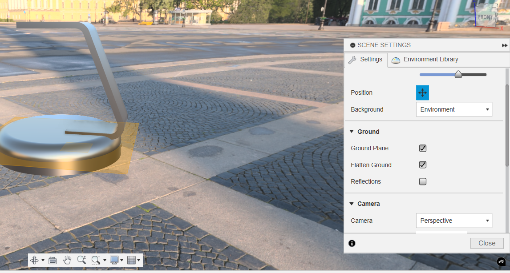Expand the Display Settings dropdown arrow

(x=121, y=260)
